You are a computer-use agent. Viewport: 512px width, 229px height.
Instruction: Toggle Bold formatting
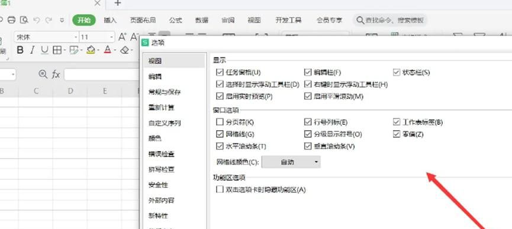click(x=20, y=50)
